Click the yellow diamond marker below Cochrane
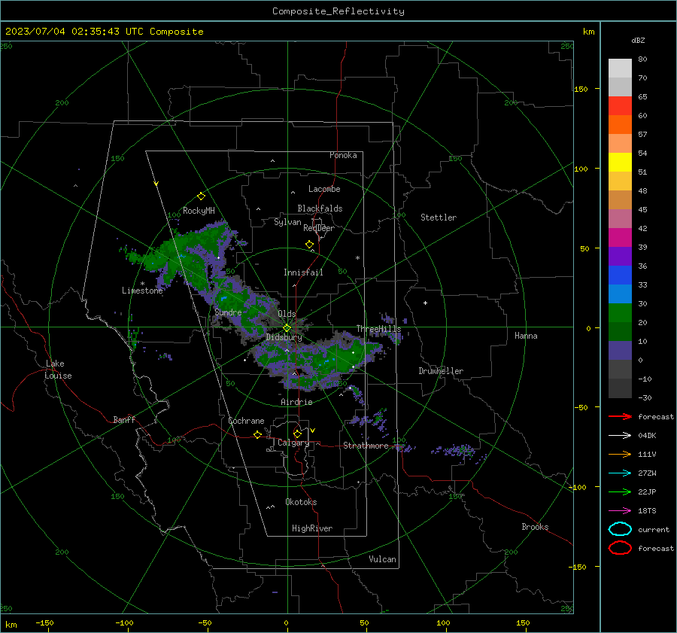 pos(257,435)
